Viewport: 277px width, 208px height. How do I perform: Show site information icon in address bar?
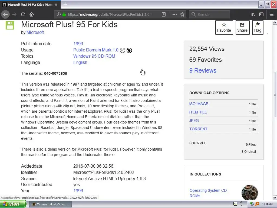(59, 15)
